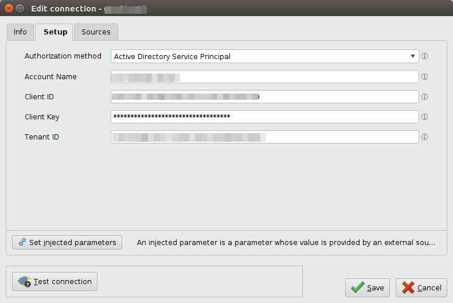
Task: Focus the Account Name input field
Action: (264, 77)
